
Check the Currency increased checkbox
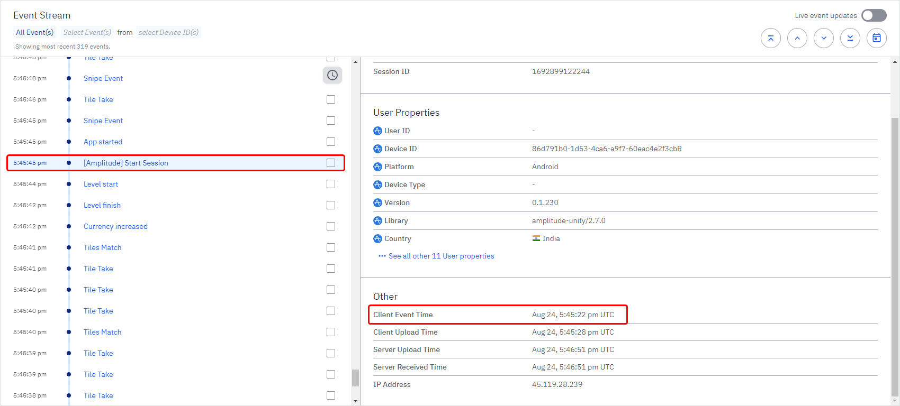point(331,226)
